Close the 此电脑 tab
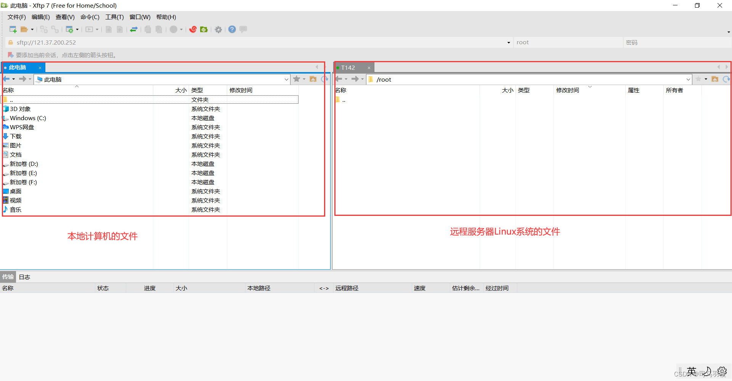Image resolution: width=732 pixels, height=381 pixels. [40, 68]
